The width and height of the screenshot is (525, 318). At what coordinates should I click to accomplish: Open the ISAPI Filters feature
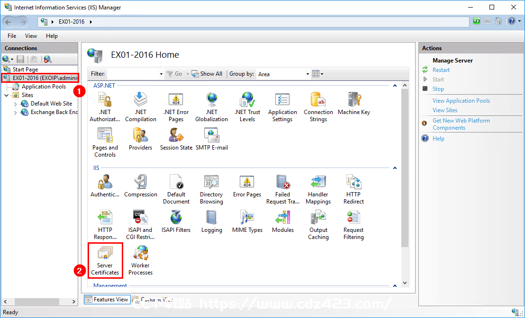(176, 221)
